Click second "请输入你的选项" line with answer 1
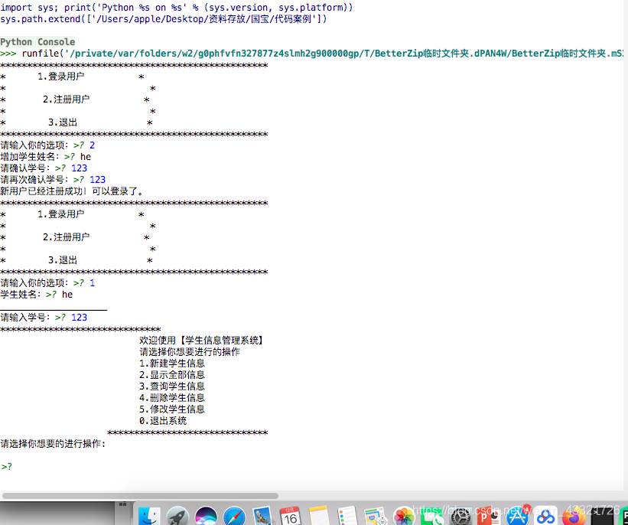628x525 pixels. [x=47, y=283]
